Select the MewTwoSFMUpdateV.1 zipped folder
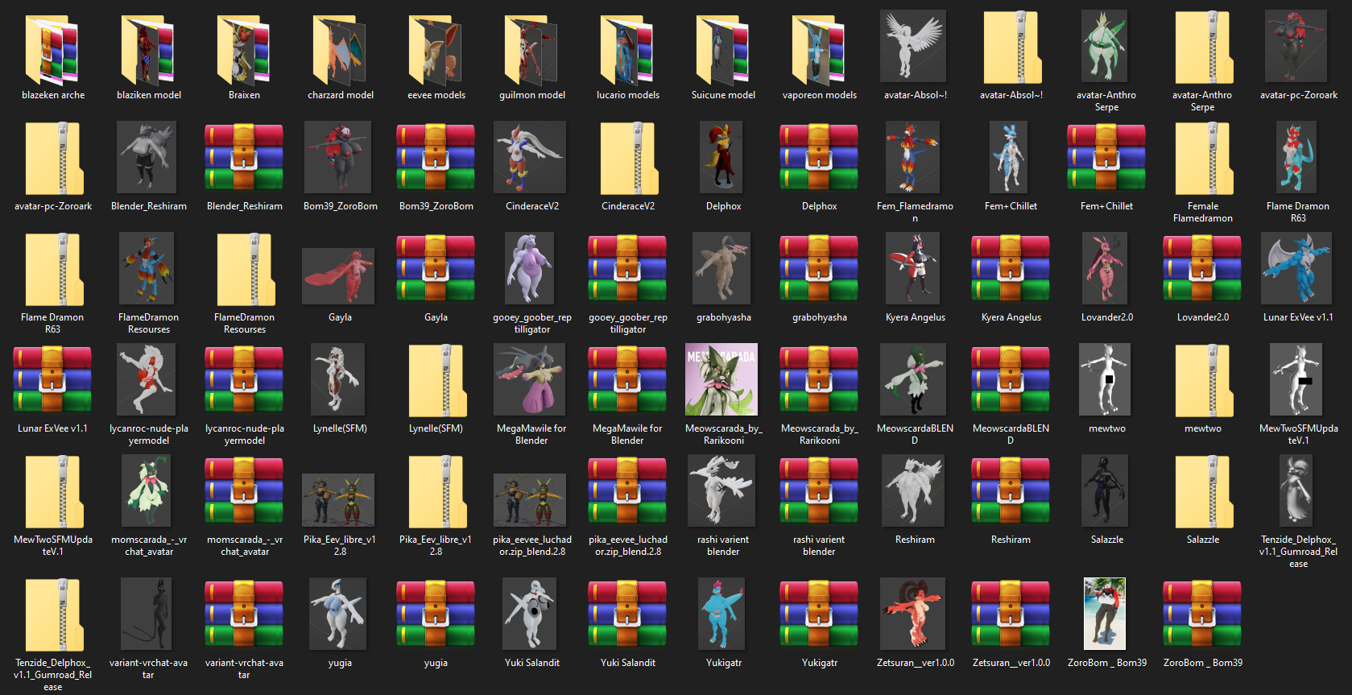 tap(53, 493)
